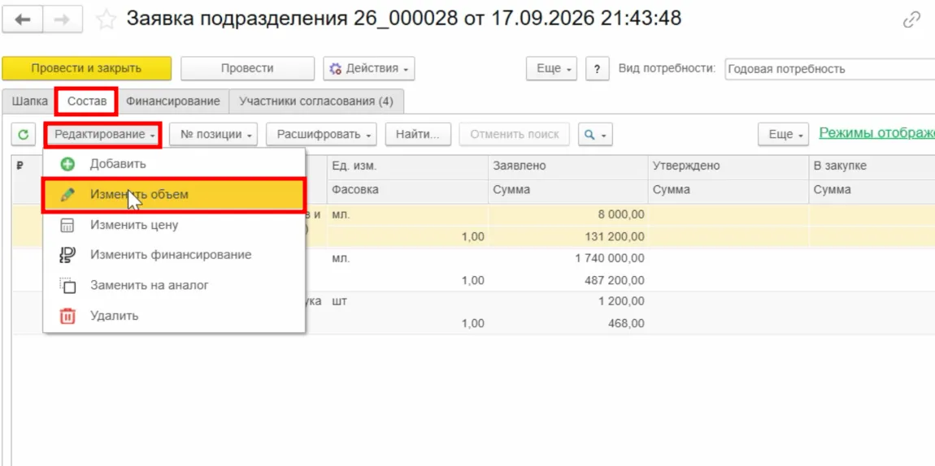Choose Добавить from the menu
Image resolution: width=935 pixels, height=466 pixels.
point(174,164)
